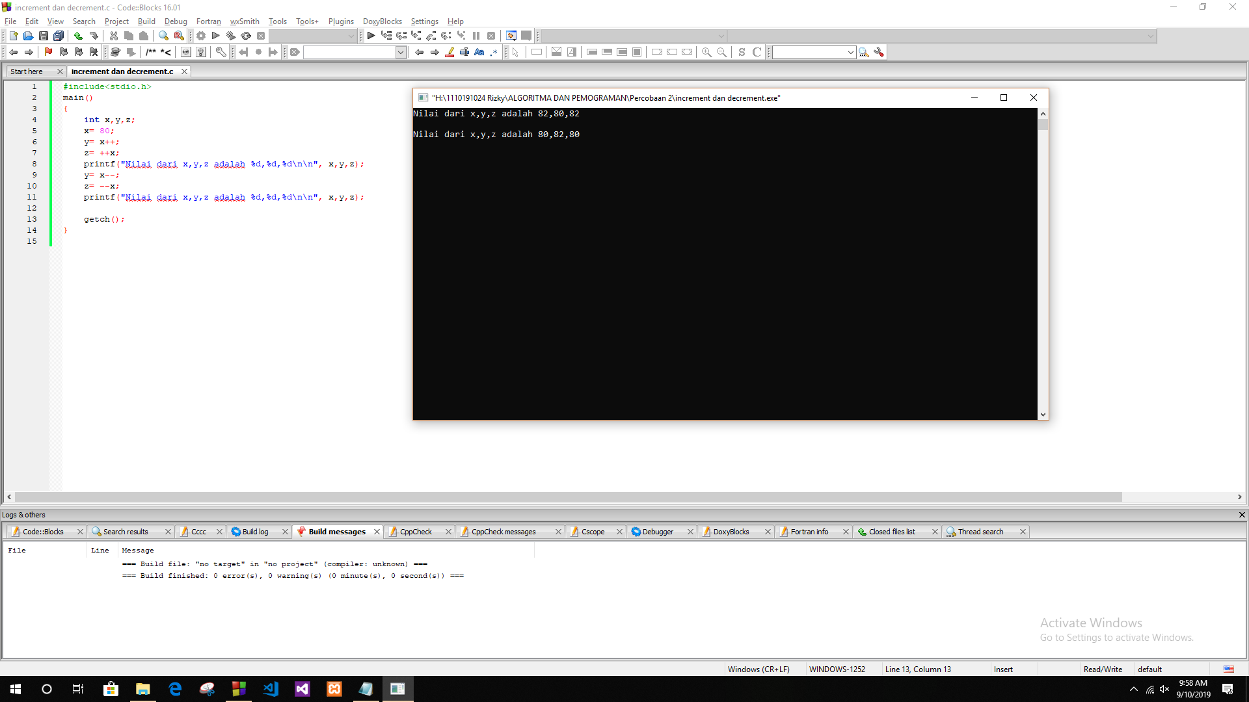This screenshot has height=702, width=1249.
Task: Click the Build gear icon
Action: (x=201, y=36)
